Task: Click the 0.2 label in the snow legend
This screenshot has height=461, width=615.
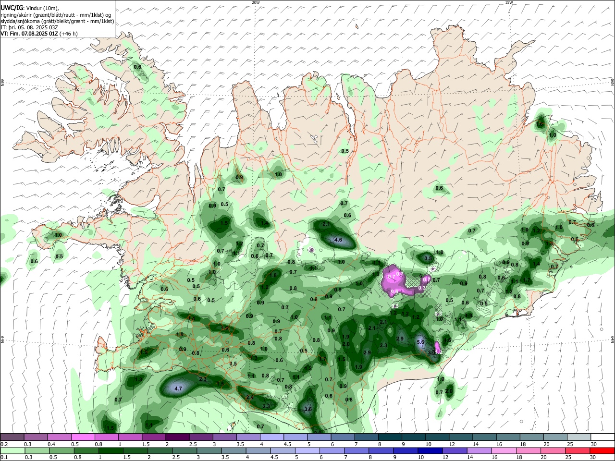Action: [3, 444]
